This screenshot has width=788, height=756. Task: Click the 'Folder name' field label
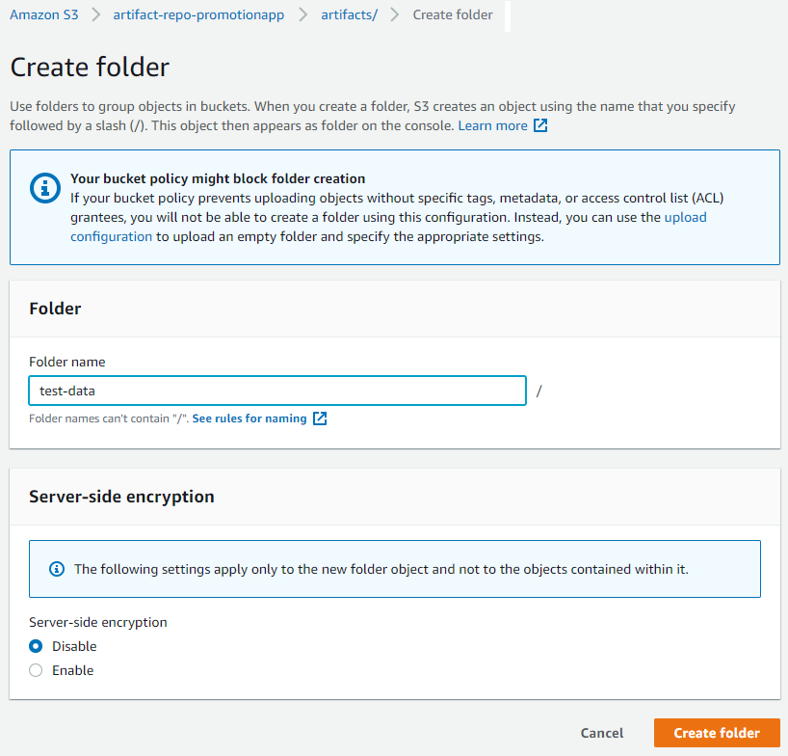point(67,362)
